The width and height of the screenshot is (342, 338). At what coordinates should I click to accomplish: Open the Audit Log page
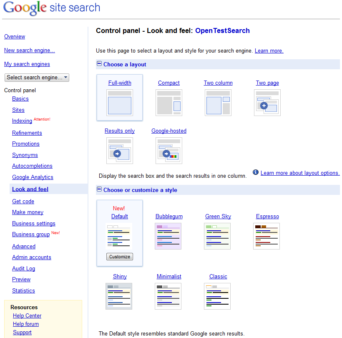(23, 268)
